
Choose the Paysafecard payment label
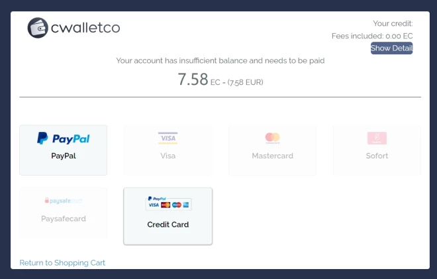click(x=64, y=219)
